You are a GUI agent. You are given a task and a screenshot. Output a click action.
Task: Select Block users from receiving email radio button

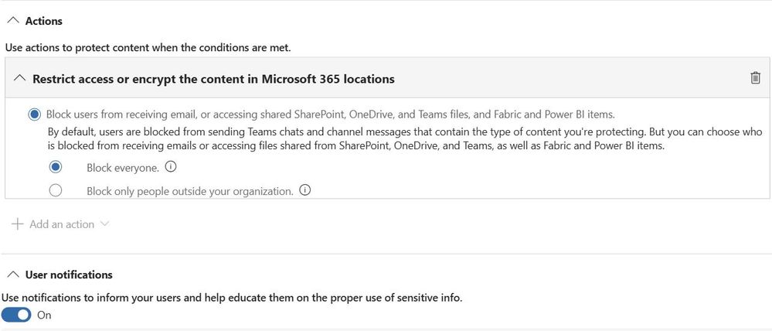[x=34, y=114]
